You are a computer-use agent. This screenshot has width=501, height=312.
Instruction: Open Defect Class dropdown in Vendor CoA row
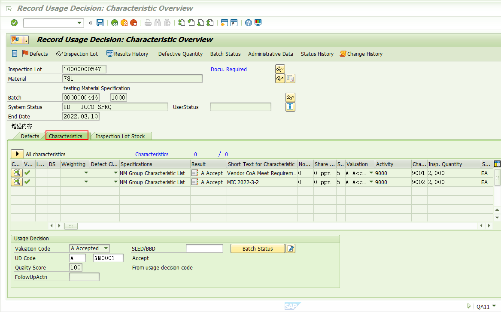115,173
